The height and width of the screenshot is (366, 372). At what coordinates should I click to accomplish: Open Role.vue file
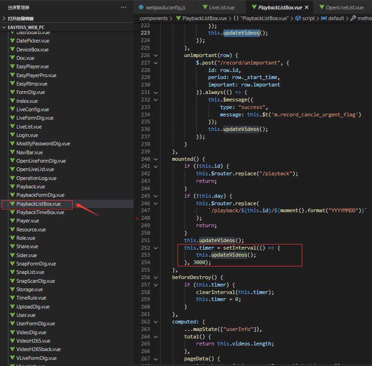(26, 238)
